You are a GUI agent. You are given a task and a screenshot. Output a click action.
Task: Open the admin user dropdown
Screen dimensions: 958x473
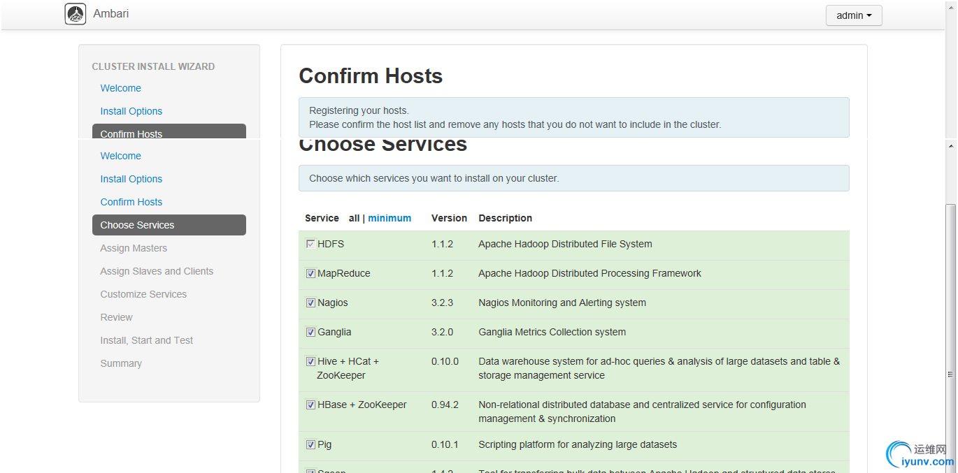(853, 15)
